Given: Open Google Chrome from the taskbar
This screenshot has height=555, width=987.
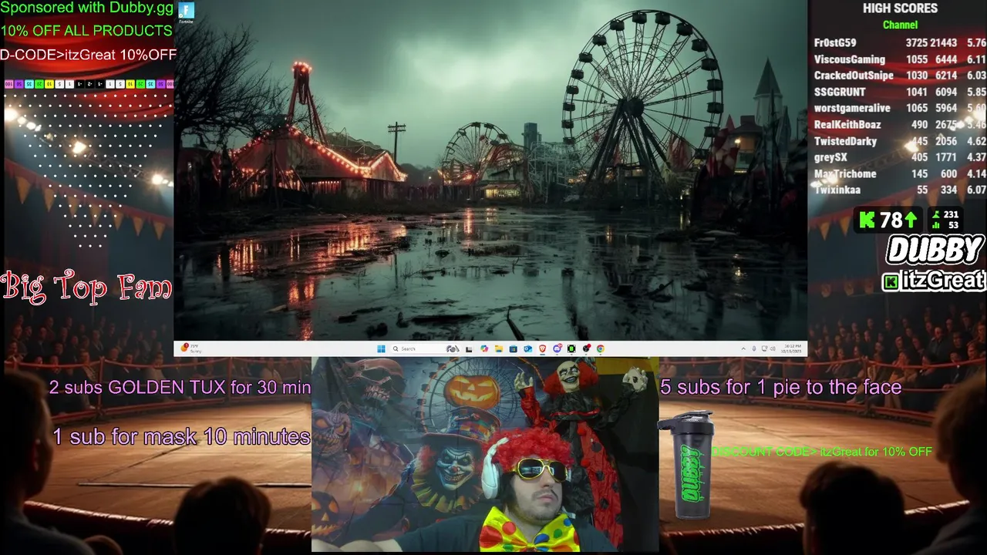Looking at the screenshot, I should [601, 348].
